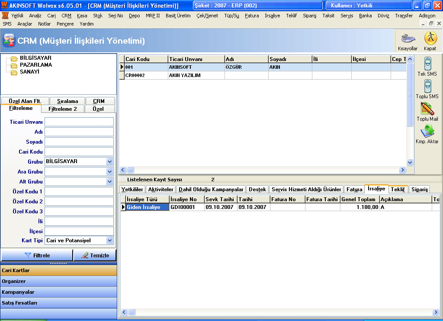Click the Ticari Unvanı filter field
443x321 pixels.
[79, 122]
